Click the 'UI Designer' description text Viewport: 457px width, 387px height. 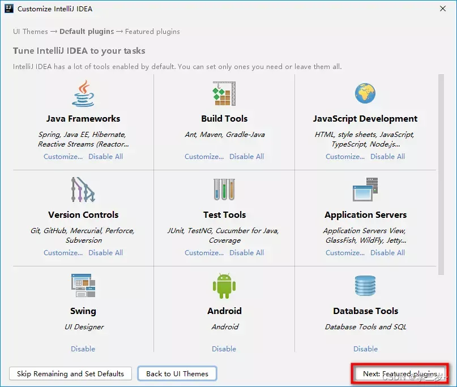coord(84,327)
